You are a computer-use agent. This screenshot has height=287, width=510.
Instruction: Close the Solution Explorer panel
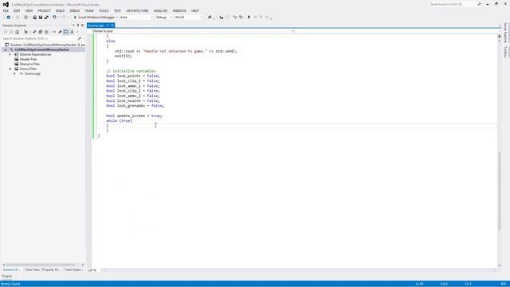(82, 25)
